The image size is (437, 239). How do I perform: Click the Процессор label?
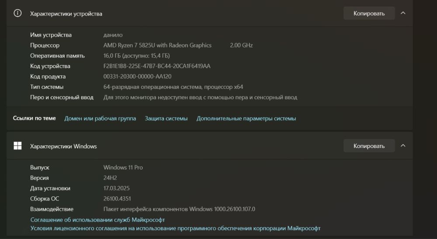(45, 45)
